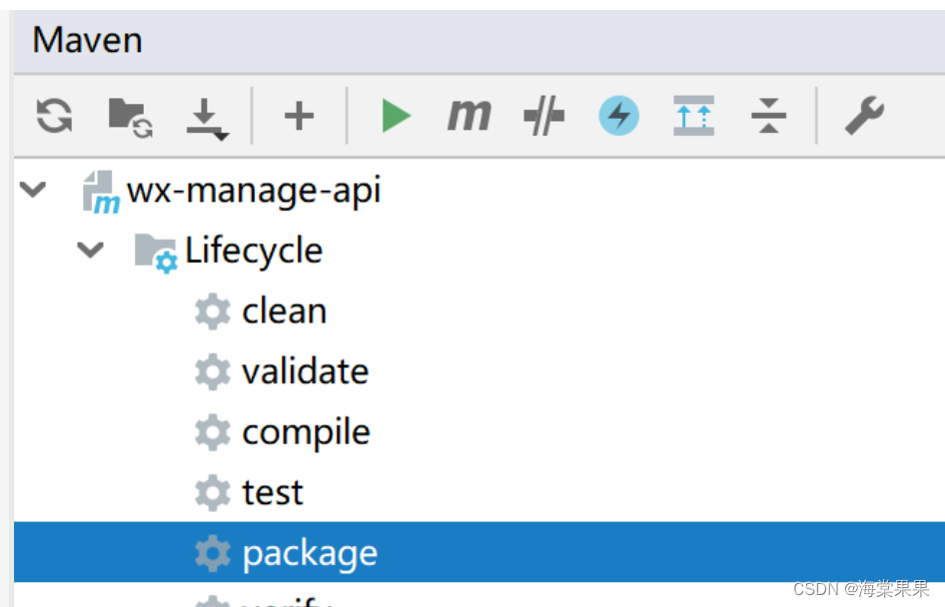Click Download Sources and Documentation icon

[x=206, y=119]
